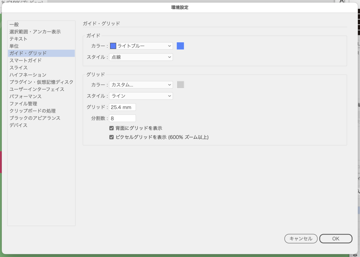The height and width of the screenshot is (257, 360).
Task: Click the gray grid color swatch
Action: (180, 84)
